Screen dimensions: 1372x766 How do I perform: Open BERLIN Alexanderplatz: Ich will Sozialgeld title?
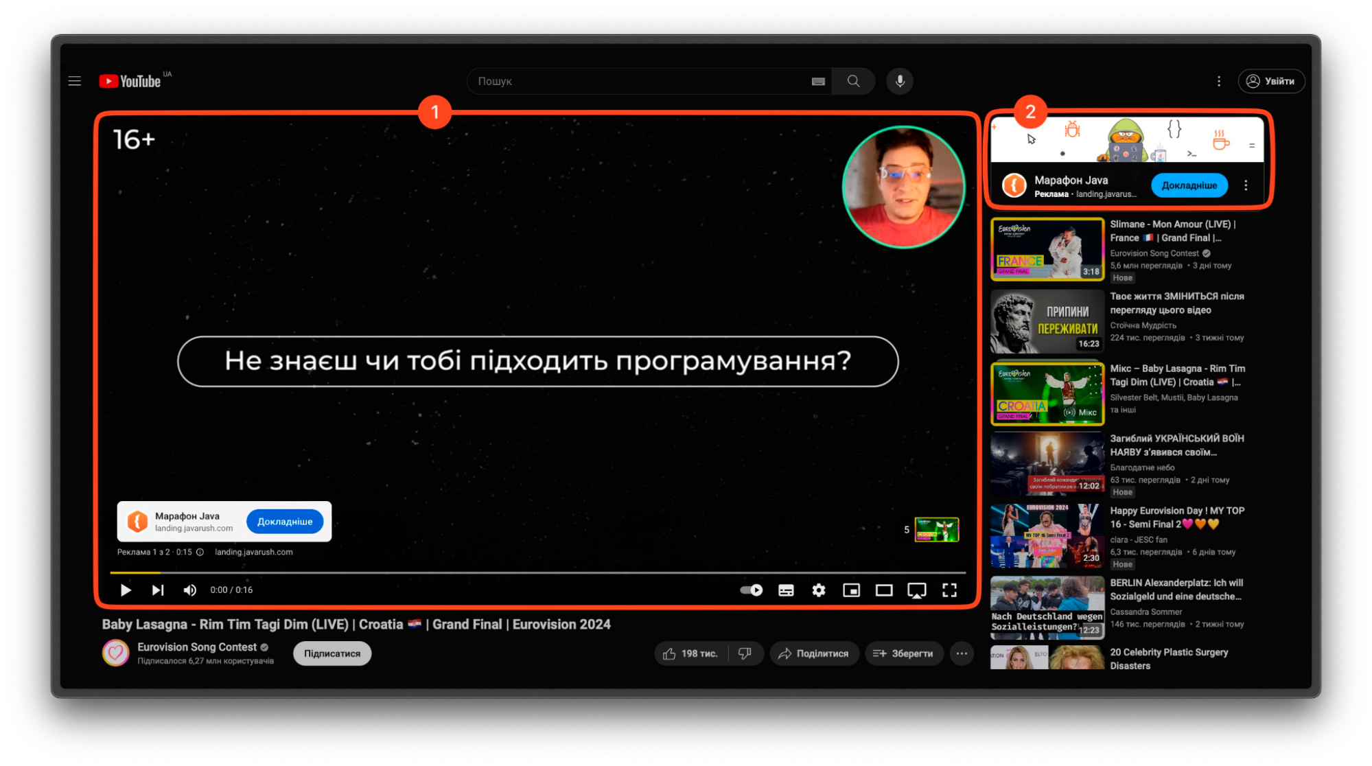click(x=1176, y=589)
